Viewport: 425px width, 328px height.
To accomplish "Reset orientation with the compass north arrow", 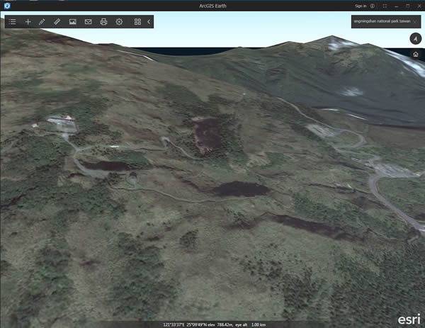I will click(416, 38).
